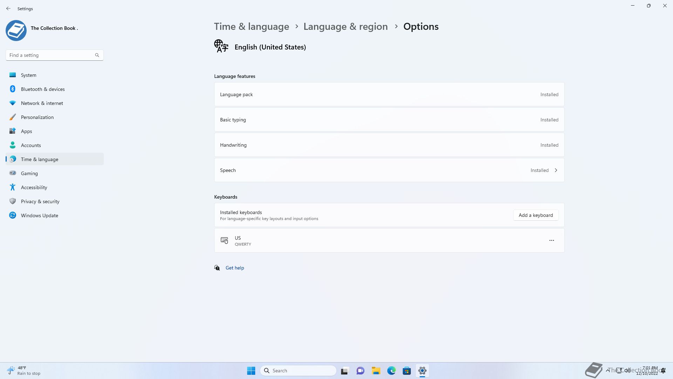Open the Language pack feature row
This screenshot has width=673, height=379.
(389, 94)
